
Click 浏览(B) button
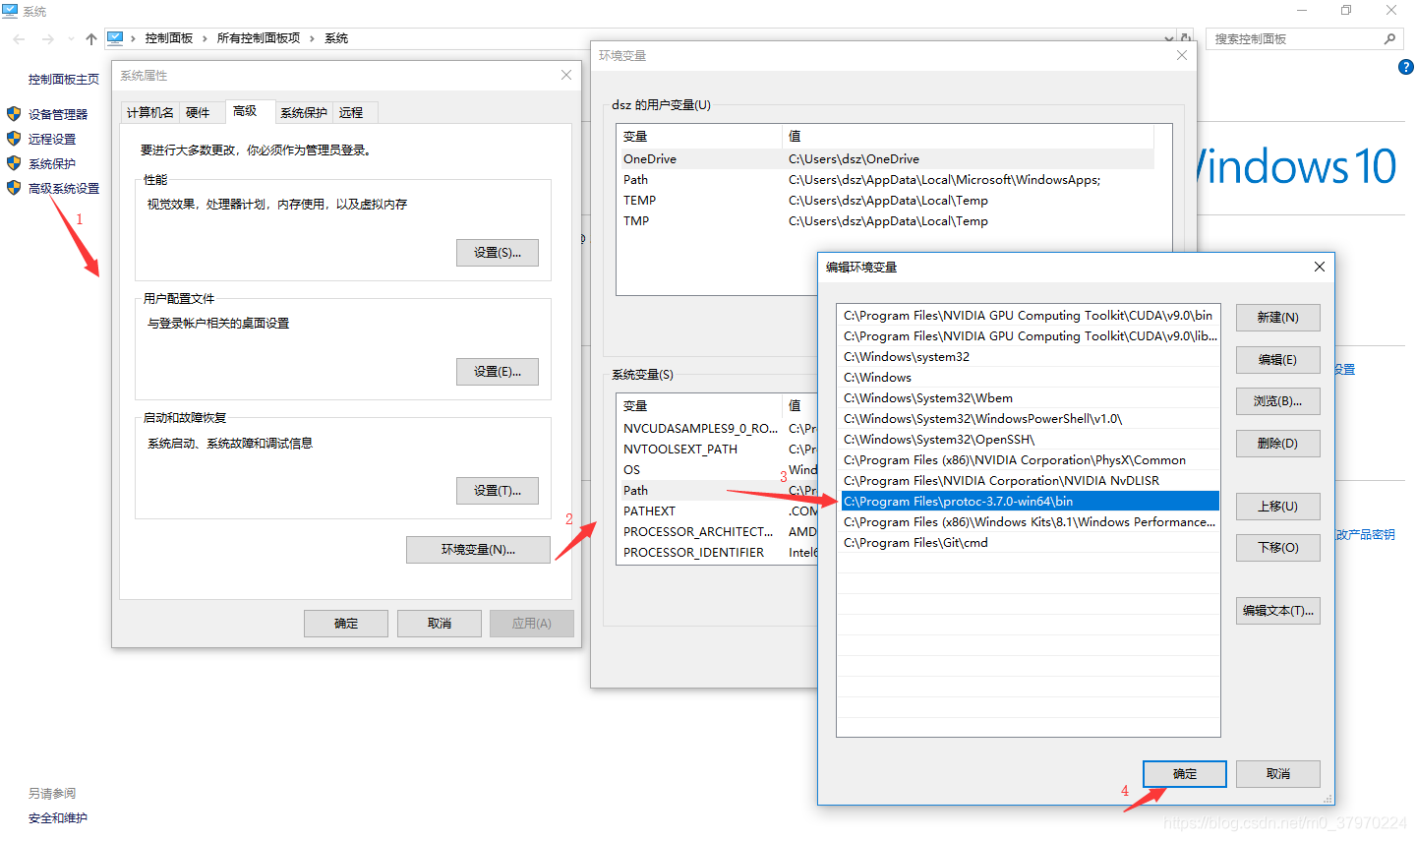click(1278, 401)
